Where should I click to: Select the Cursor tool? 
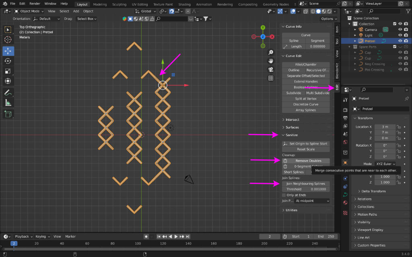click(x=8, y=40)
